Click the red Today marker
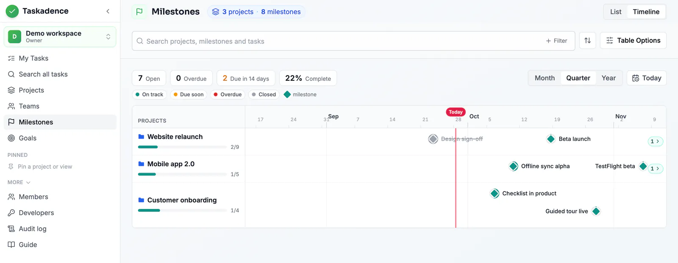Image resolution: width=678 pixels, height=263 pixels. [456, 112]
